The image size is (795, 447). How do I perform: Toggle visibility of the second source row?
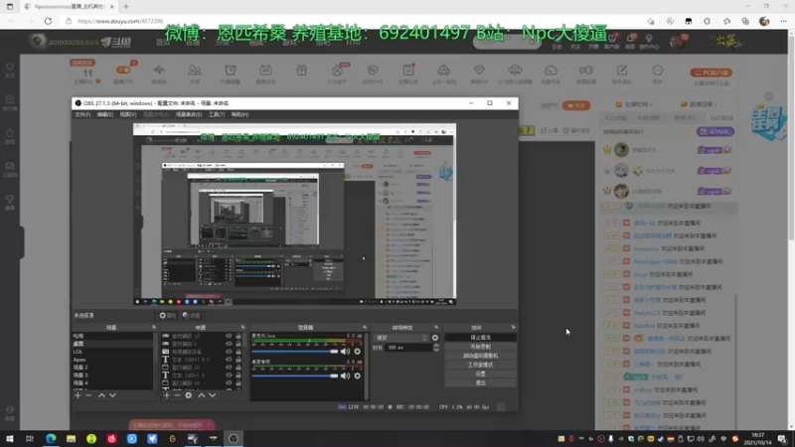coord(229,344)
